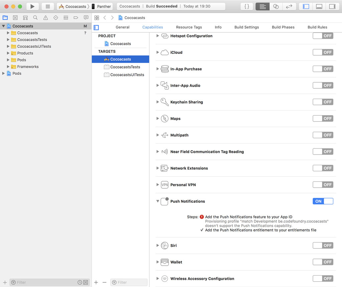Viewport: 342px width, 287px height.
Task: Click the Run (play) button
Action: [32, 6]
